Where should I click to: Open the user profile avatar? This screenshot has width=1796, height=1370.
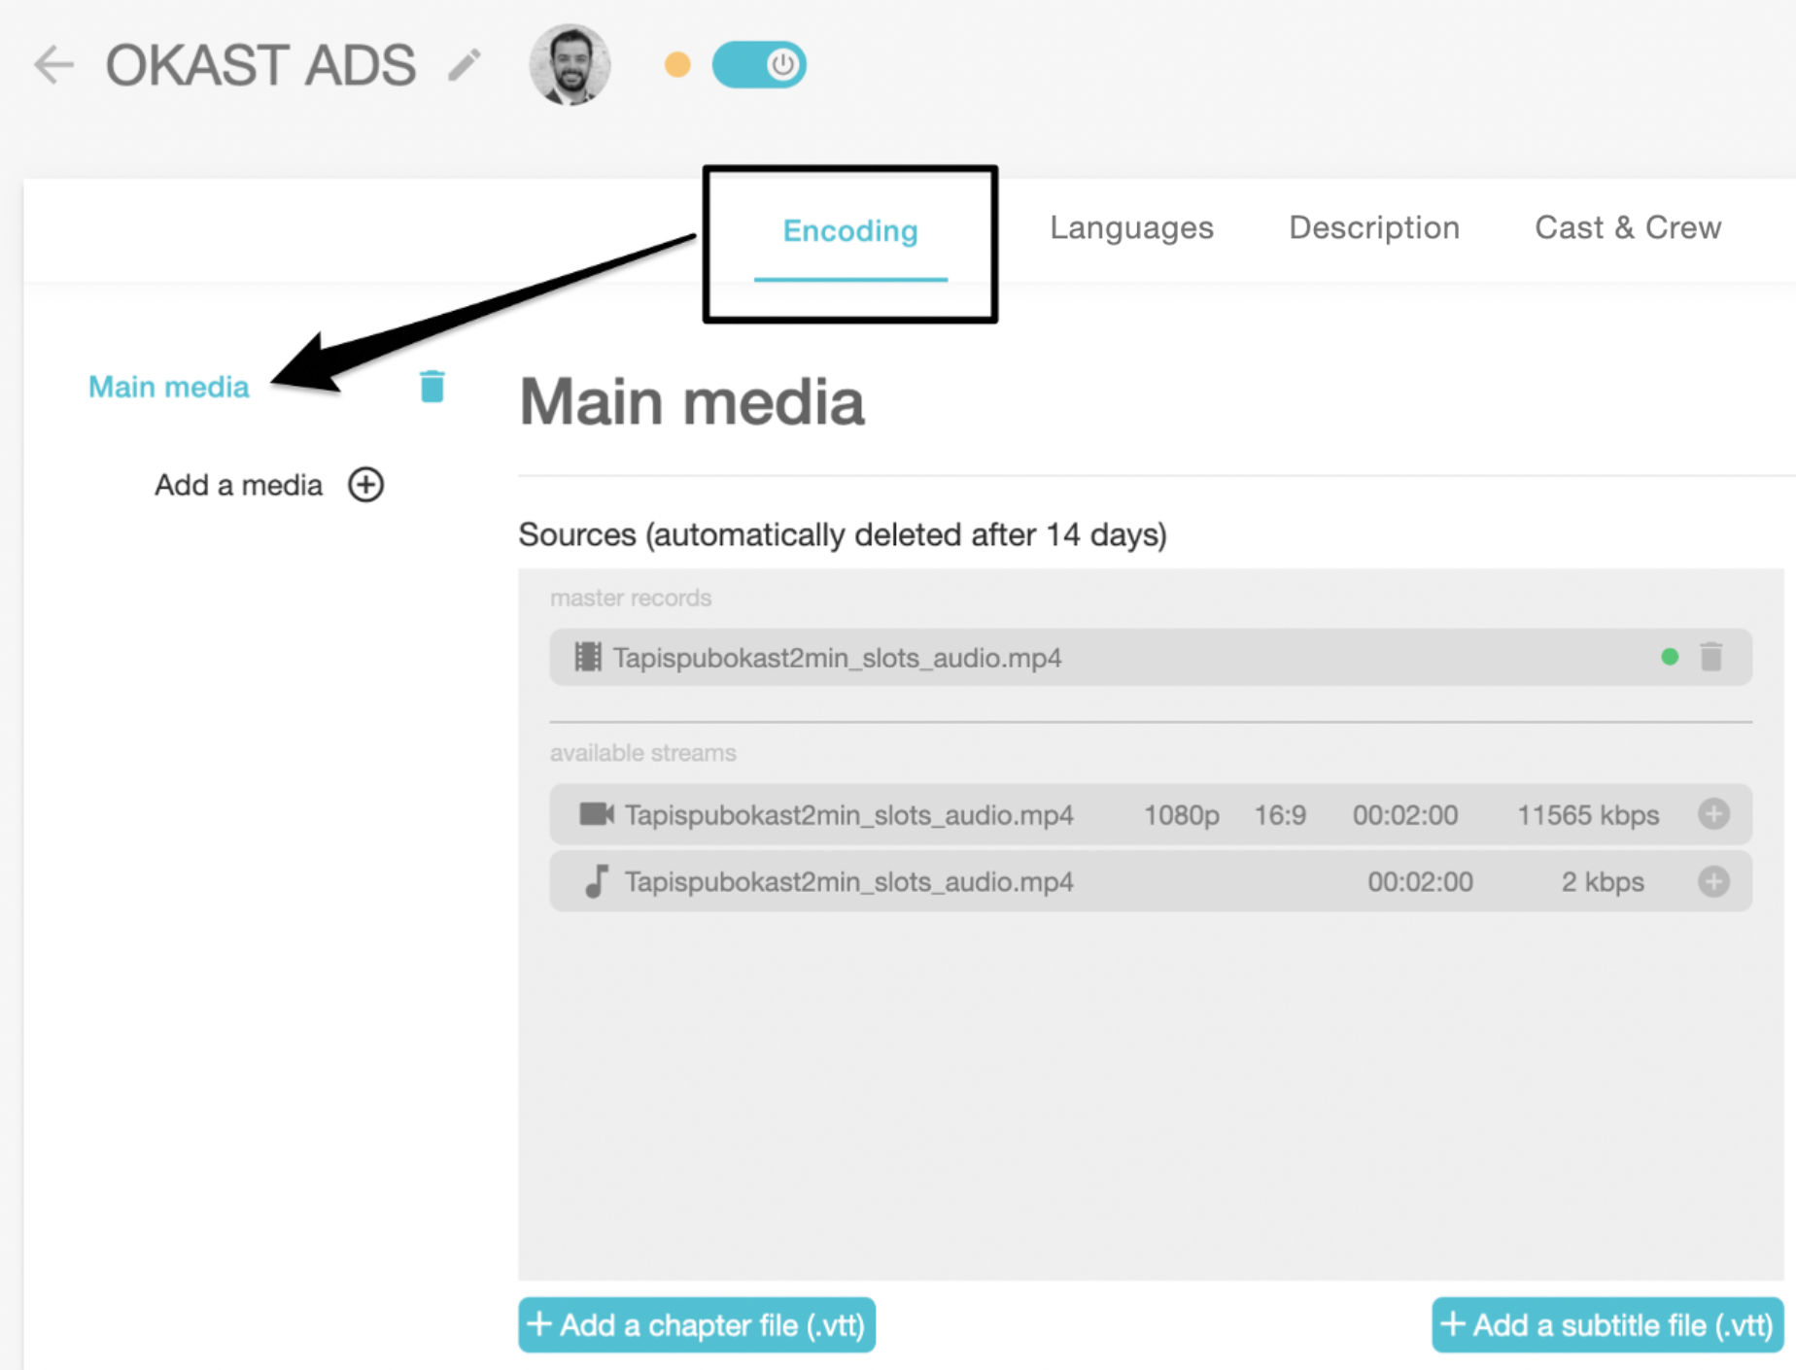[x=570, y=64]
